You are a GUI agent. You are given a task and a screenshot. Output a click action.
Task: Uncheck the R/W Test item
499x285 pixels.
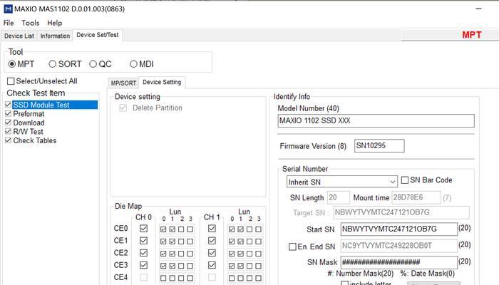9,131
